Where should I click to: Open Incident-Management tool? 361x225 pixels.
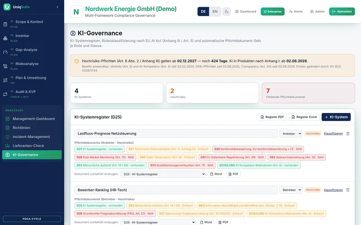[32, 137]
